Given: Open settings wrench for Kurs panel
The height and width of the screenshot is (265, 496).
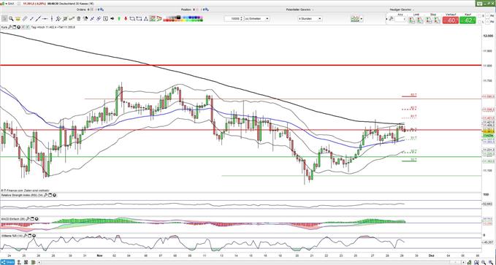Looking at the screenshot, I should point(9,28).
